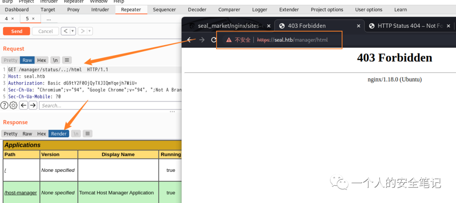Switch to Repeater tab 4
Image resolution: width=456 pixels, height=203 pixels.
(6, 19)
